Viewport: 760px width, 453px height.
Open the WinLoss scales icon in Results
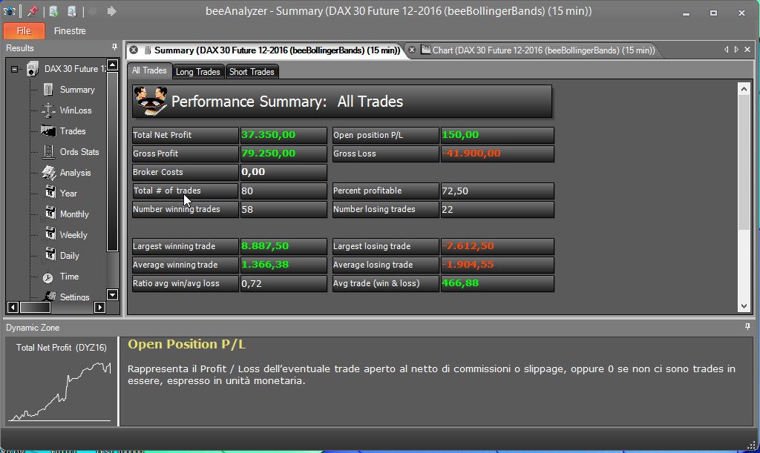(x=48, y=110)
